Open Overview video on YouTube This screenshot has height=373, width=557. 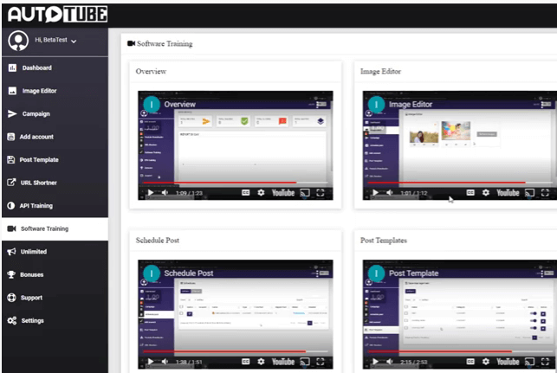tap(283, 193)
